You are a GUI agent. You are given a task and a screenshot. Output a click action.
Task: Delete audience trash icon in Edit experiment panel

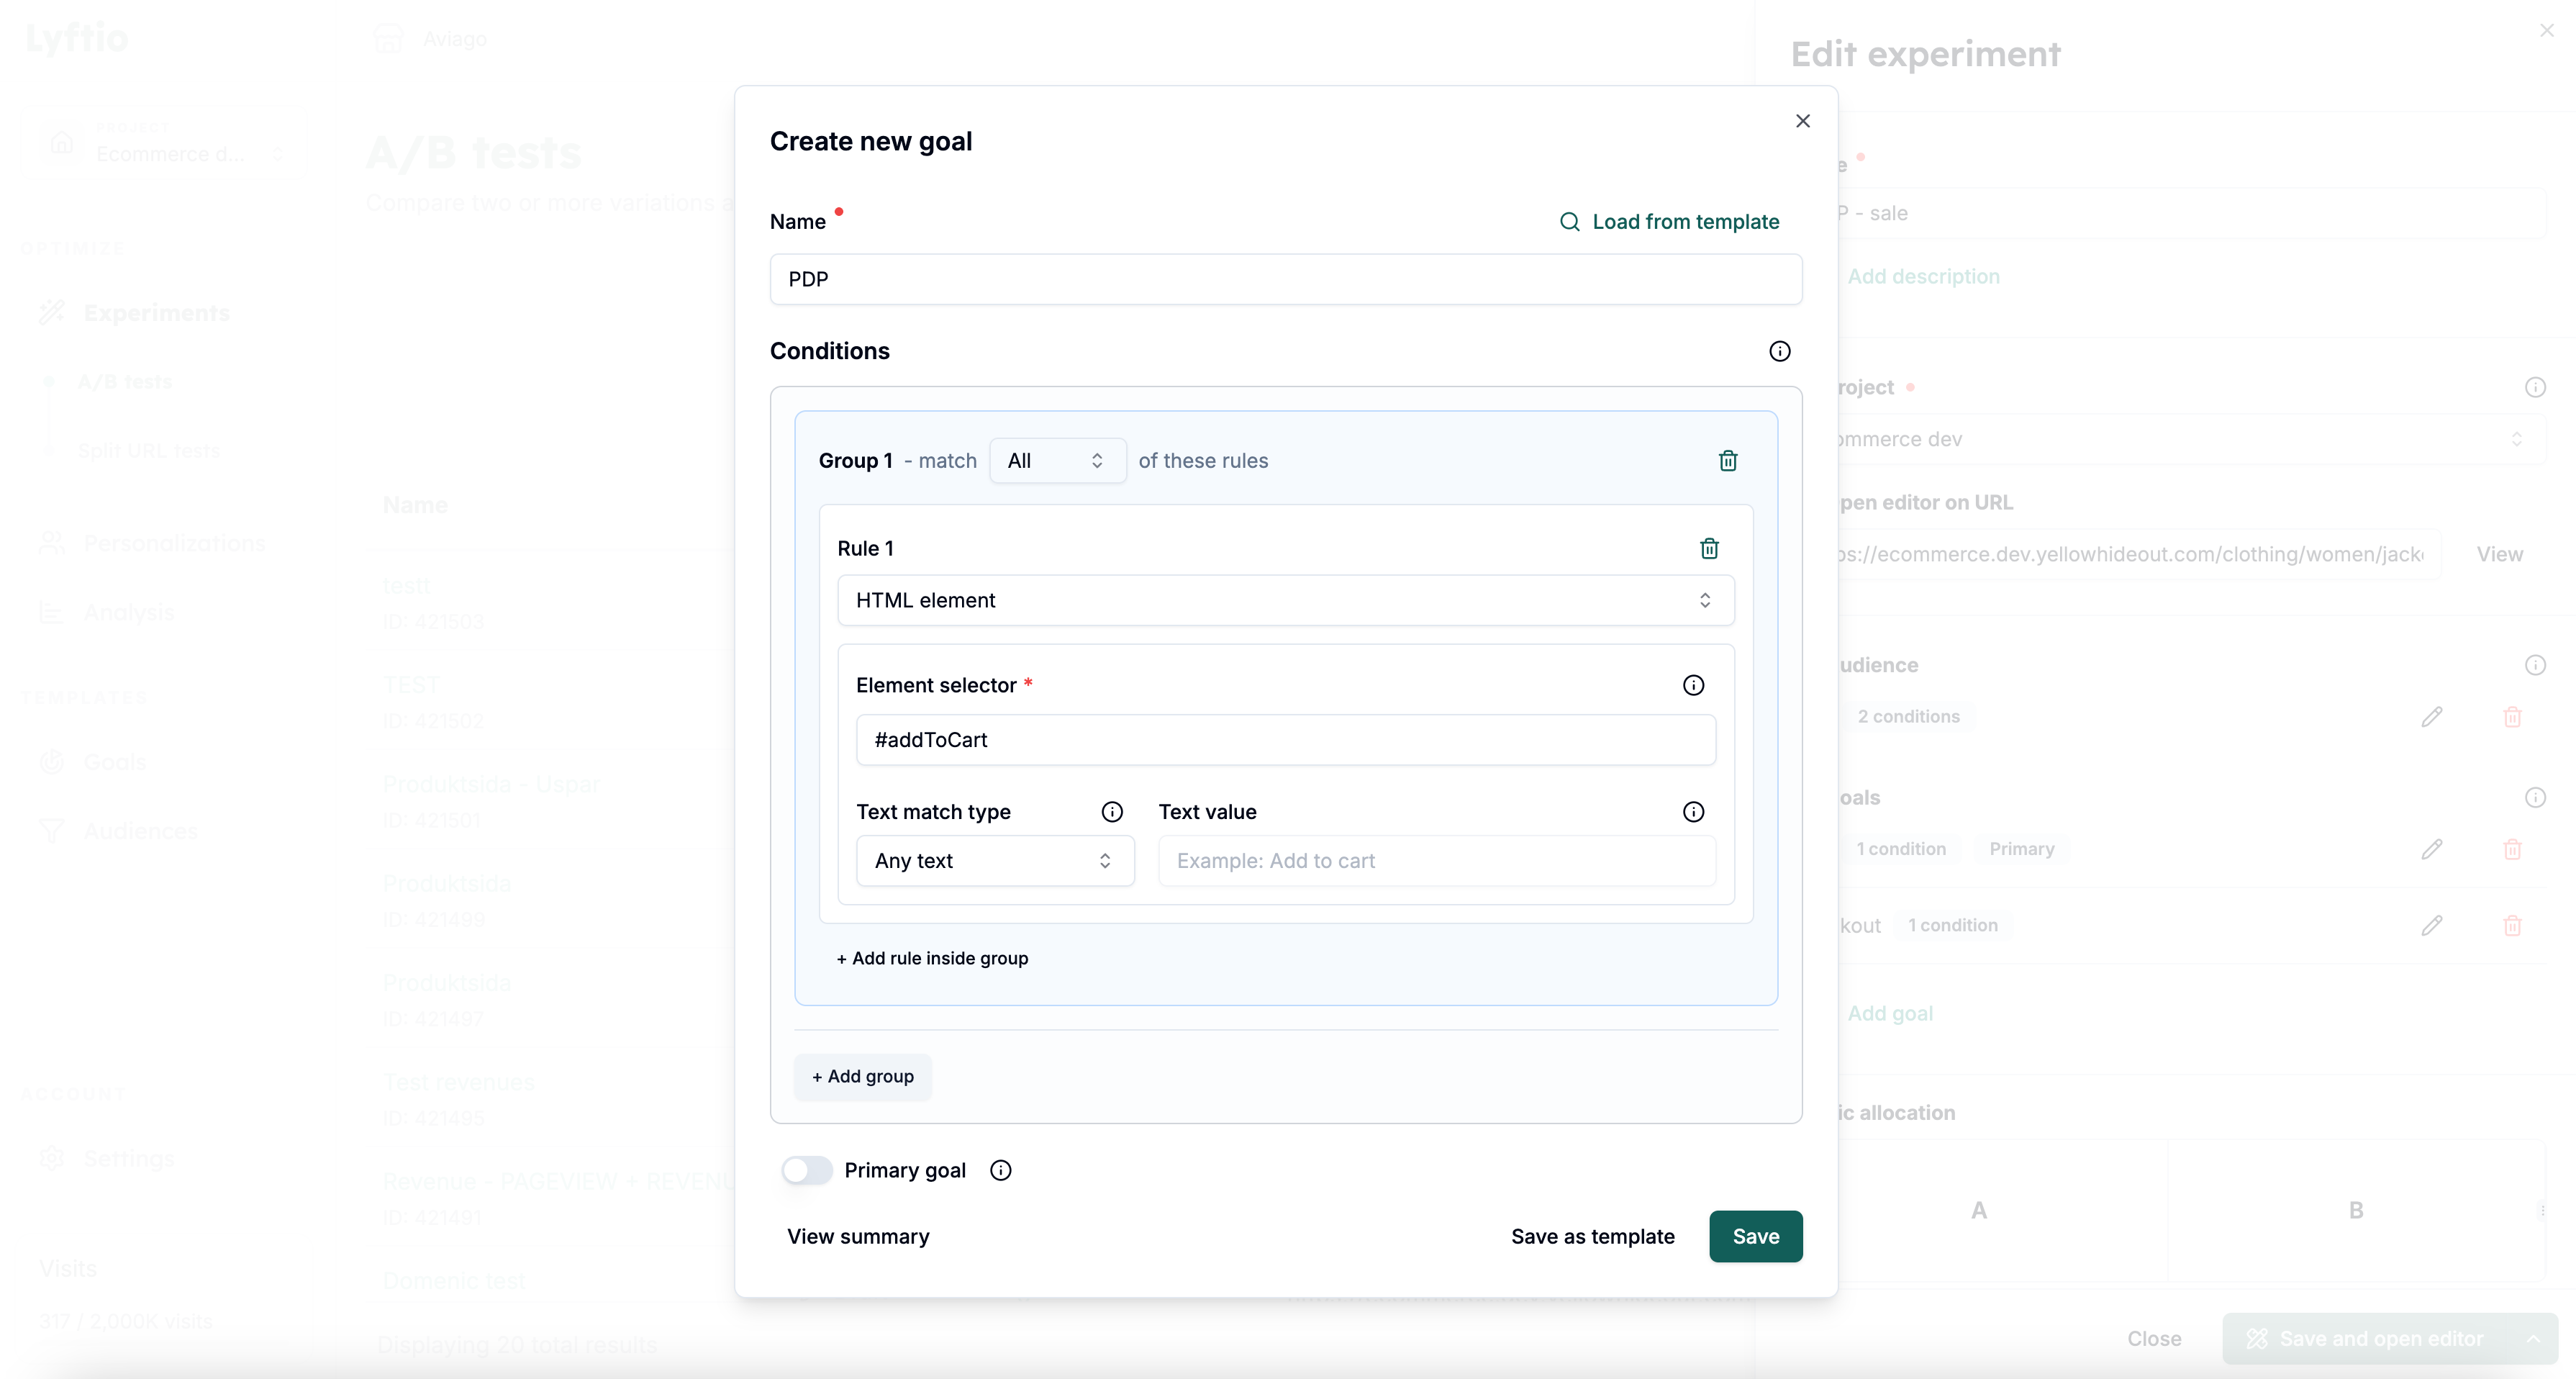[x=2512, y=717]
